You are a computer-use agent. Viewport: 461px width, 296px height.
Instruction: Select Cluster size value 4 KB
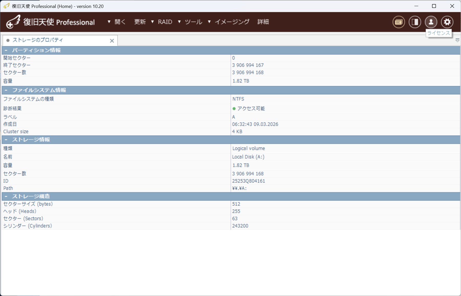[237, 132]
